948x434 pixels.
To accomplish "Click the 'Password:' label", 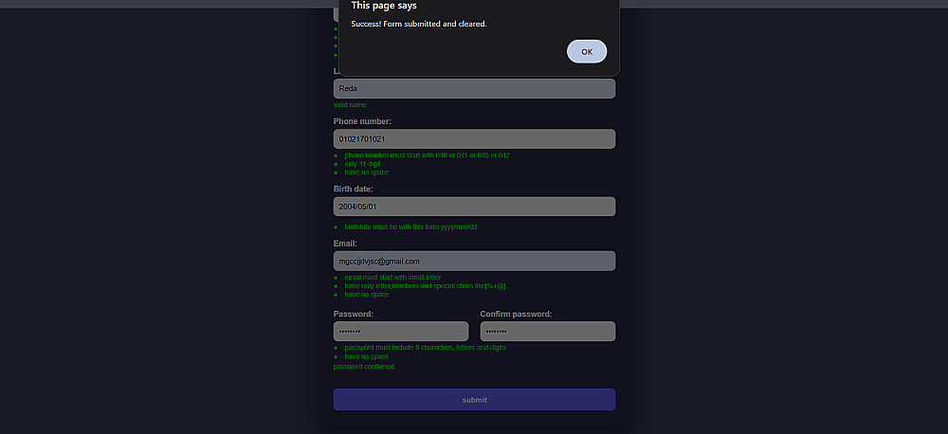I will (x=353, y=314).
